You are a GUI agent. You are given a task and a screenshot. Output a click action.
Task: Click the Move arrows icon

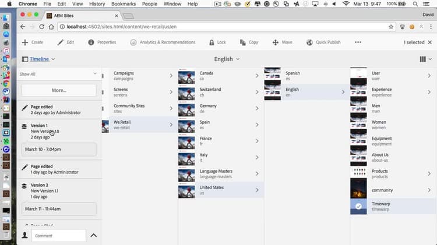[x=276, y=42]
